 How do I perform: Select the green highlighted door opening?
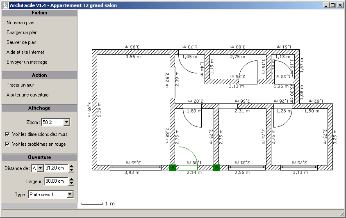pos(188,158)
